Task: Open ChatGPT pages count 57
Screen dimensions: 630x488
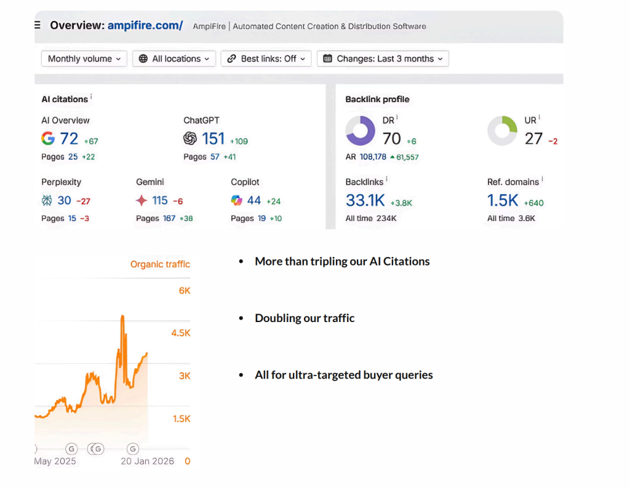Action: (x=215, y=157)
